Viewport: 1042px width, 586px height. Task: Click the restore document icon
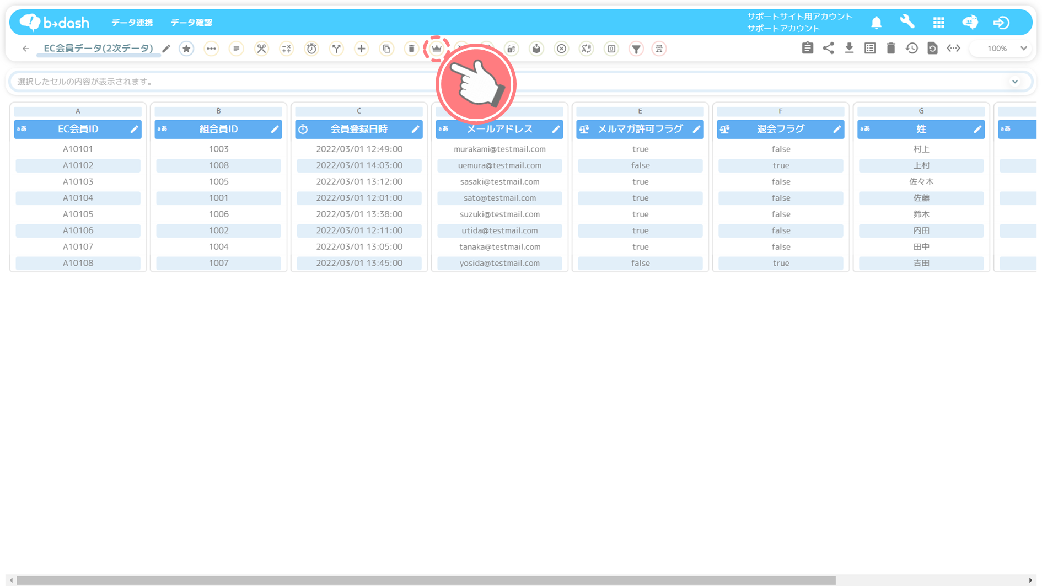pyautogui.click(x=932, y=48)
